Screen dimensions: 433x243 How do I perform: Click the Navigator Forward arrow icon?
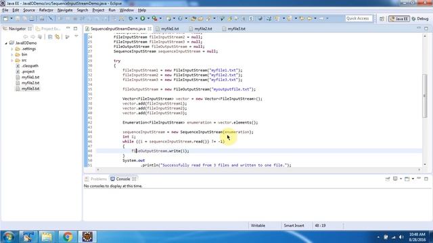point(32,36)
